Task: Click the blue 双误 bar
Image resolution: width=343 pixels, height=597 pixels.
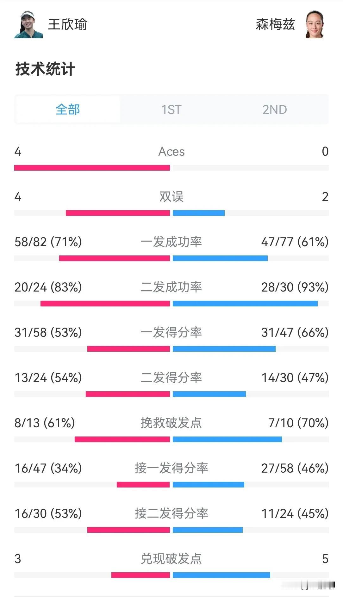Action: [x=199, y=213]
